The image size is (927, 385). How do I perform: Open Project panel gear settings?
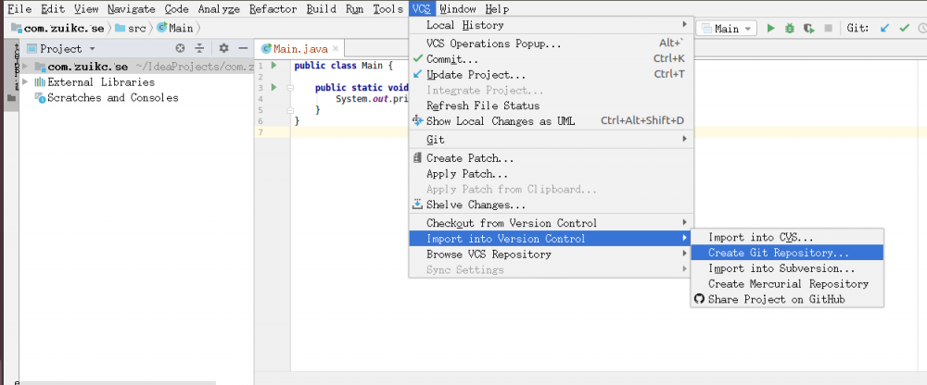223,48
